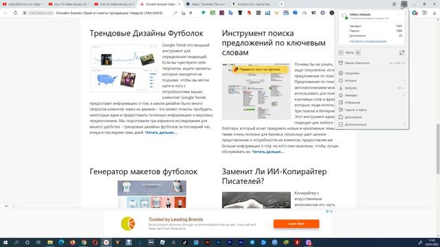
Task: Launch Firefox from taskbar
Action: point(72,242)
